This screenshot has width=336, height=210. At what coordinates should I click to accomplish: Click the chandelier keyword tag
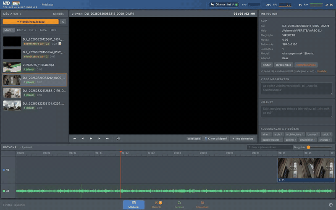tap(307, 140)
